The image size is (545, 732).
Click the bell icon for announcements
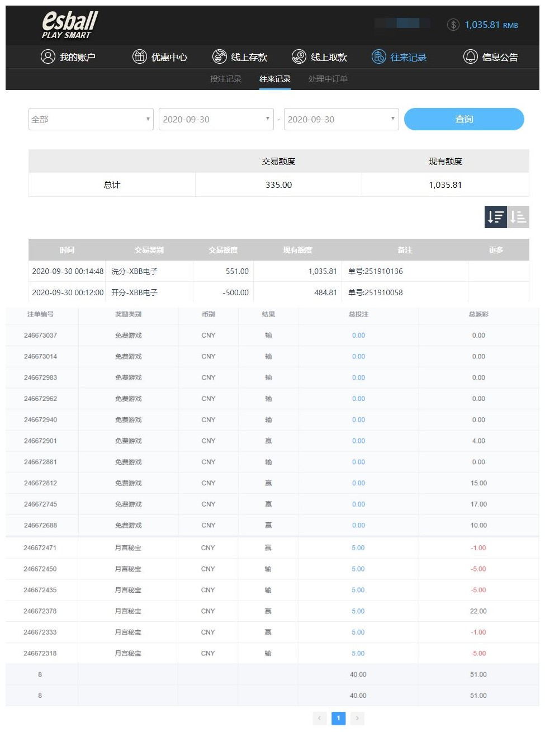[x=471, y=56]
